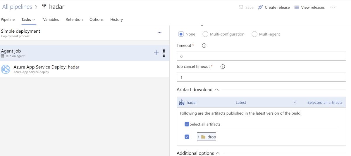Click the Timeout input field
The image size is (351, 156).
click(x=261, y=56)
